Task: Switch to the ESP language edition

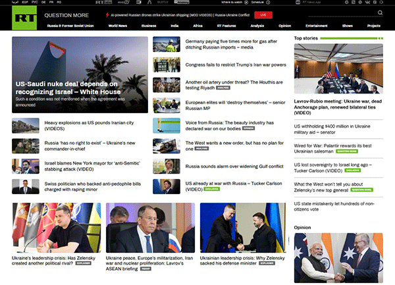Action: click(x=25, y=2)
